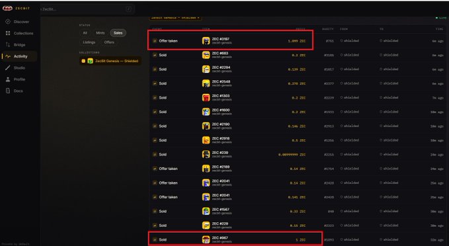Open Collections via its grid icon
The width and height of the screenshot is (449, 246).
tap(8, 33)
